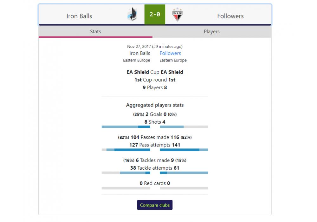The width and height of the screenshot is (317, 222).
Task: Click the Iron Balls name under the date
Action: 140,53
